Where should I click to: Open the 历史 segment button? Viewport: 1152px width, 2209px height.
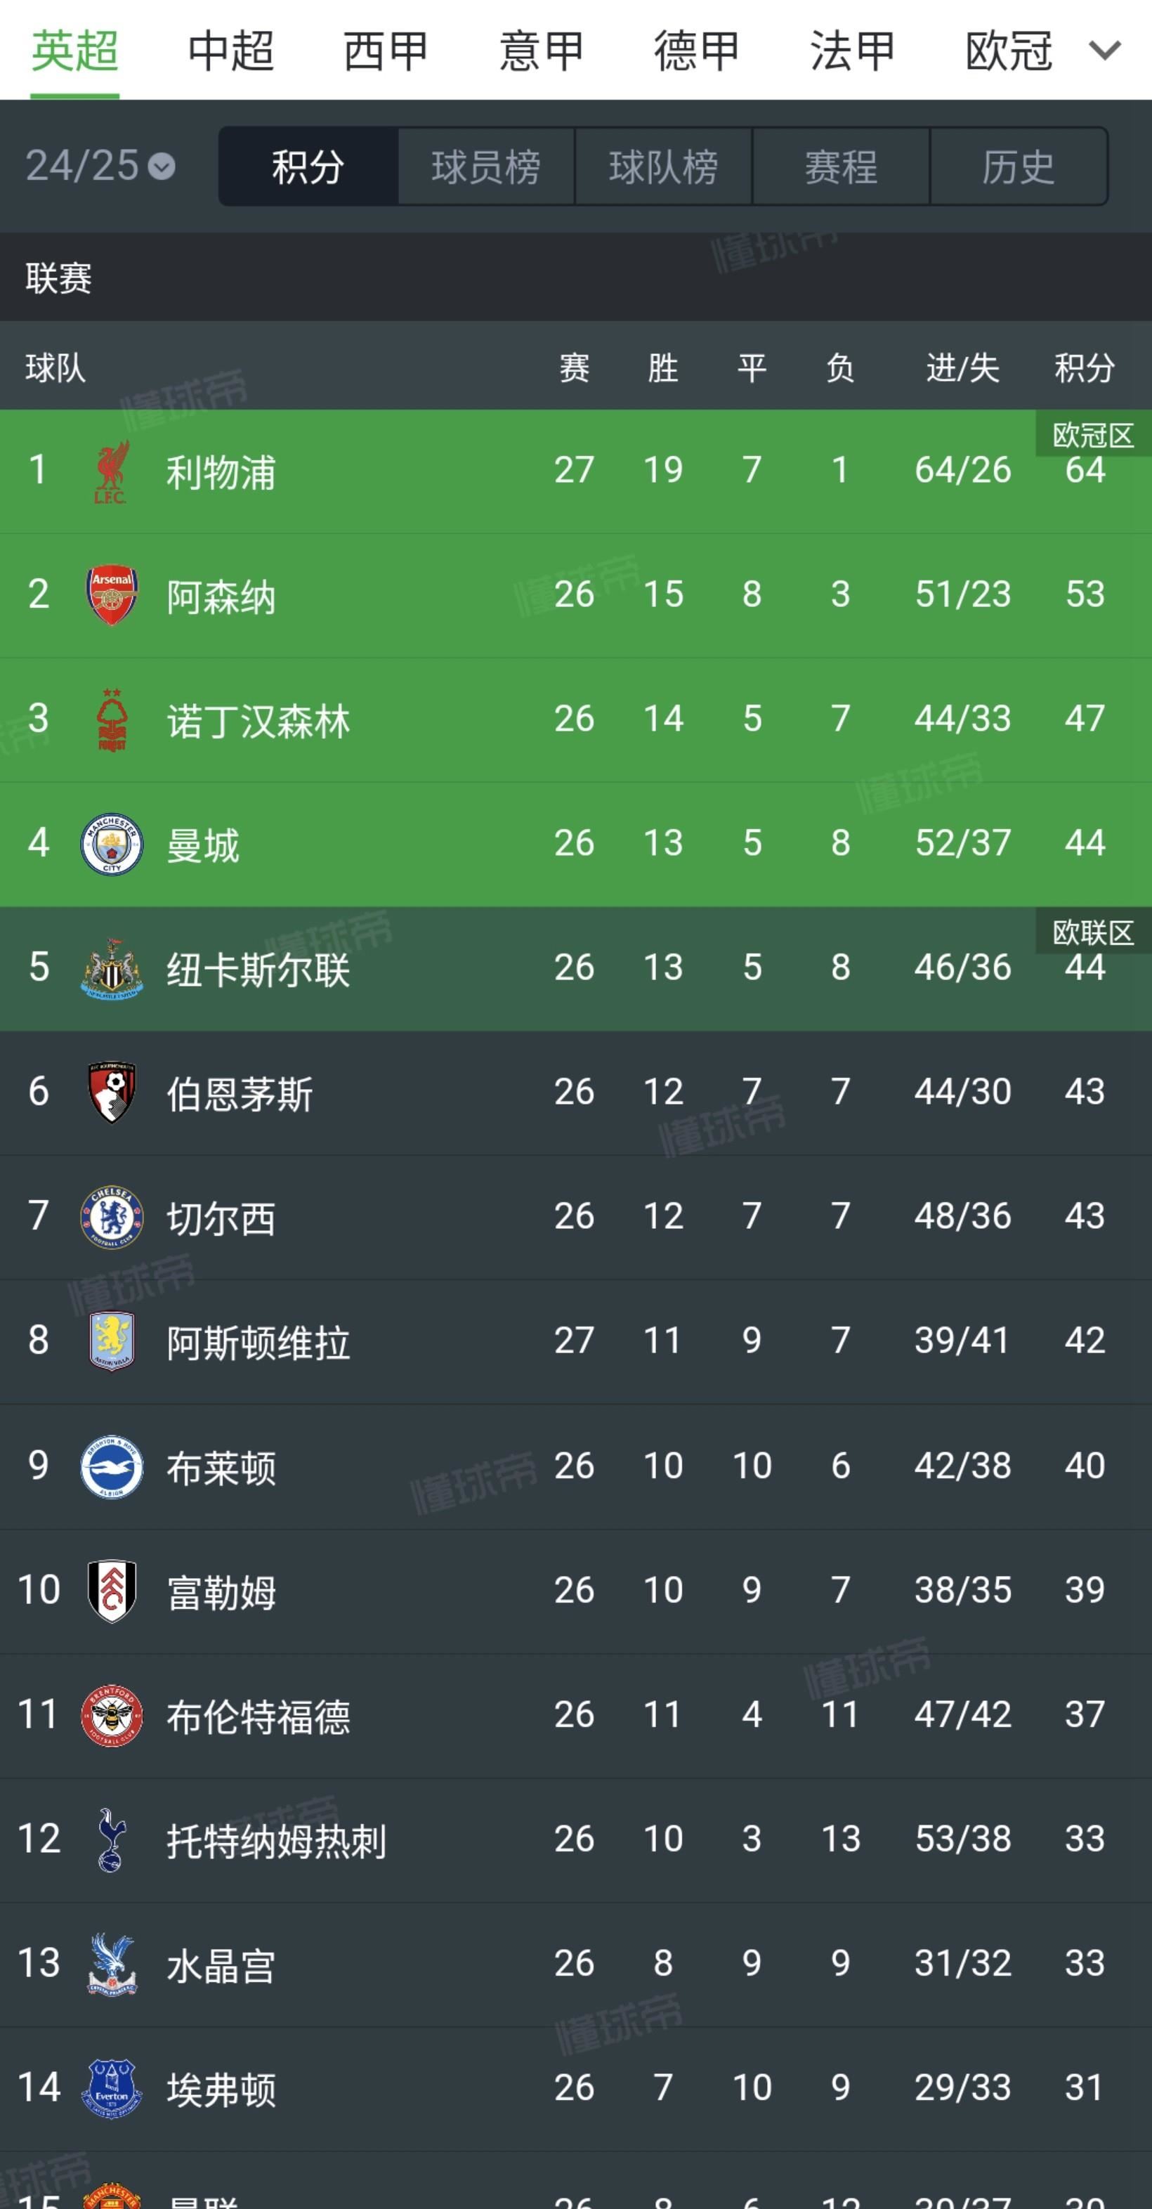[x=1019, y=167]
